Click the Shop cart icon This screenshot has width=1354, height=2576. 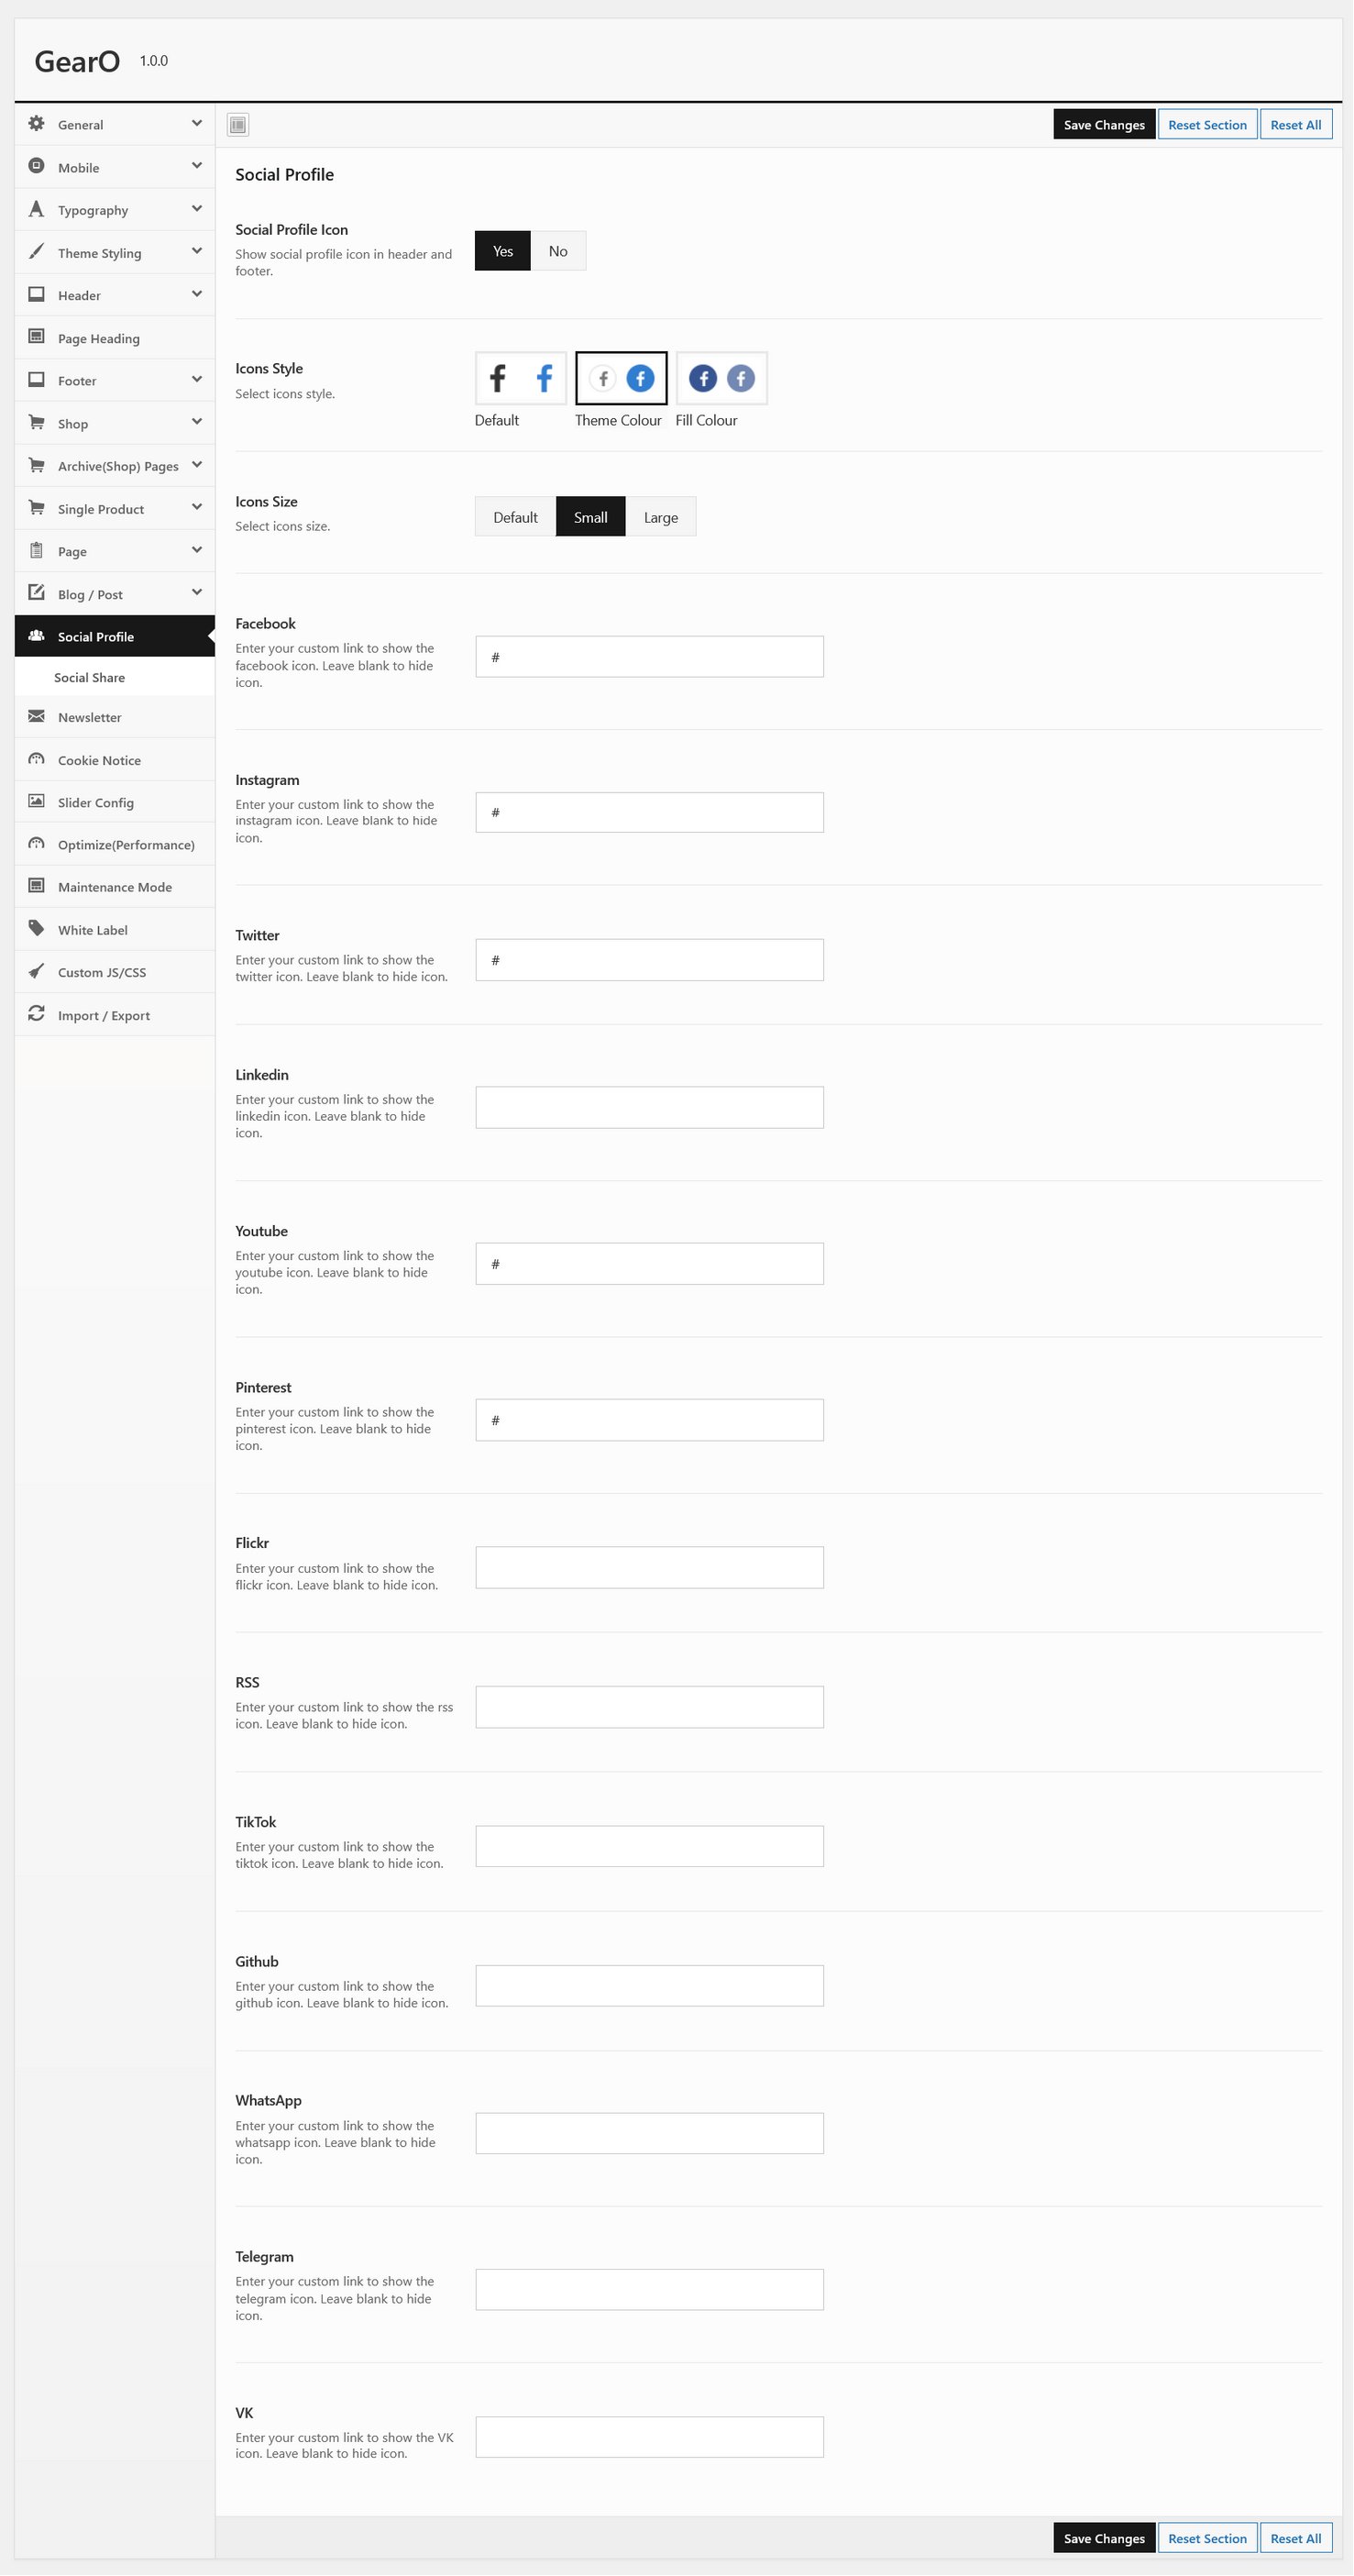click(x=37, y=422)
